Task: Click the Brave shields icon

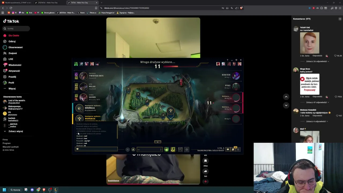Action: [x=241, y=8]
